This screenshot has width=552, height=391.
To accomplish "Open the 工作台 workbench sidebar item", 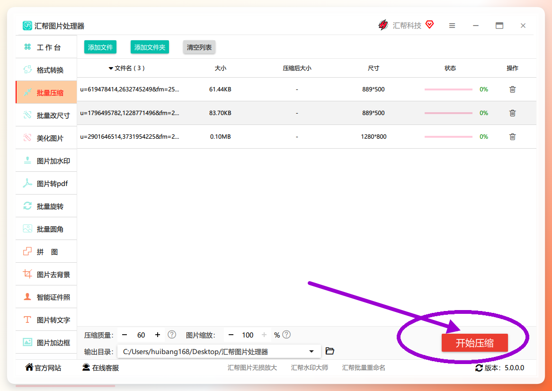I will pos(46,47).
